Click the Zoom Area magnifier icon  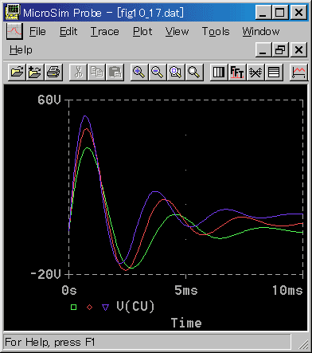(x=176, y=72)
